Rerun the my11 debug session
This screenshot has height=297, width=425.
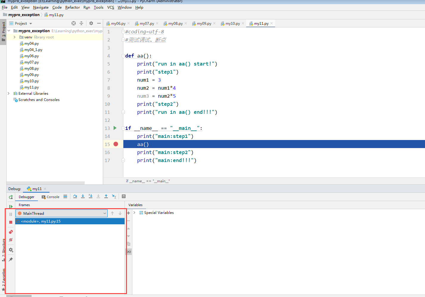click(x=11, y=197)
